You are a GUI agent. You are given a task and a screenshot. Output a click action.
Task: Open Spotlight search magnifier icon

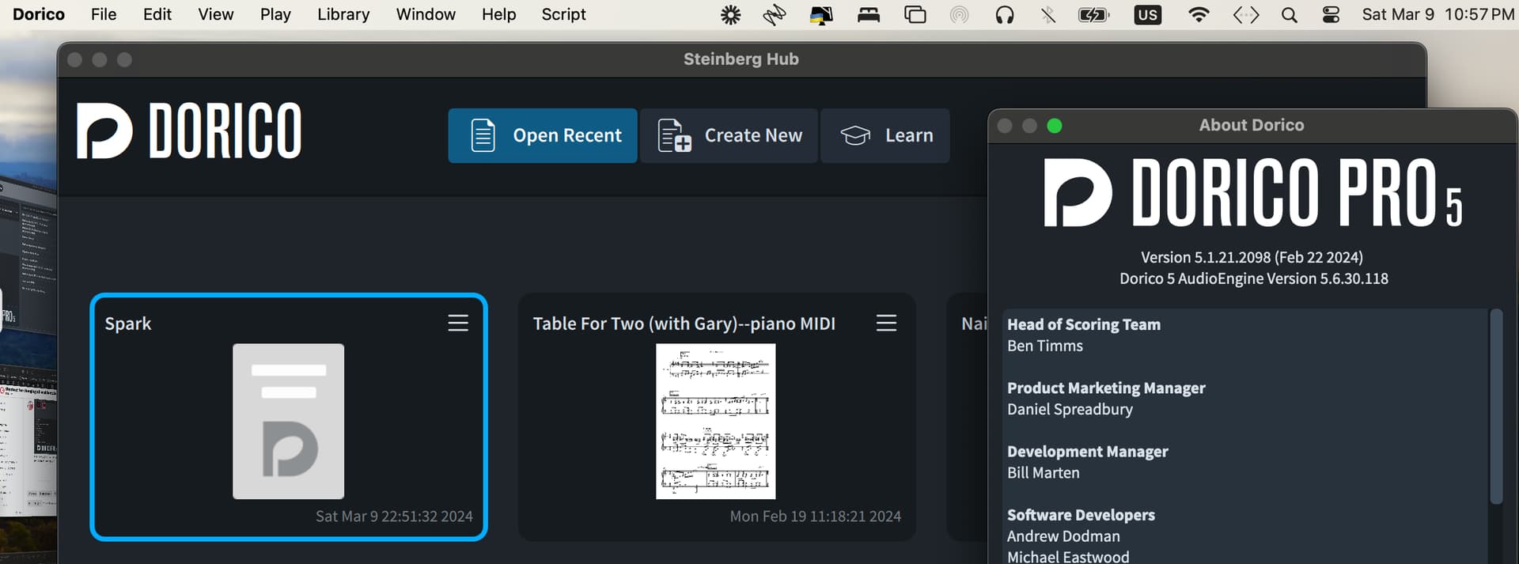pos(1290,14)
